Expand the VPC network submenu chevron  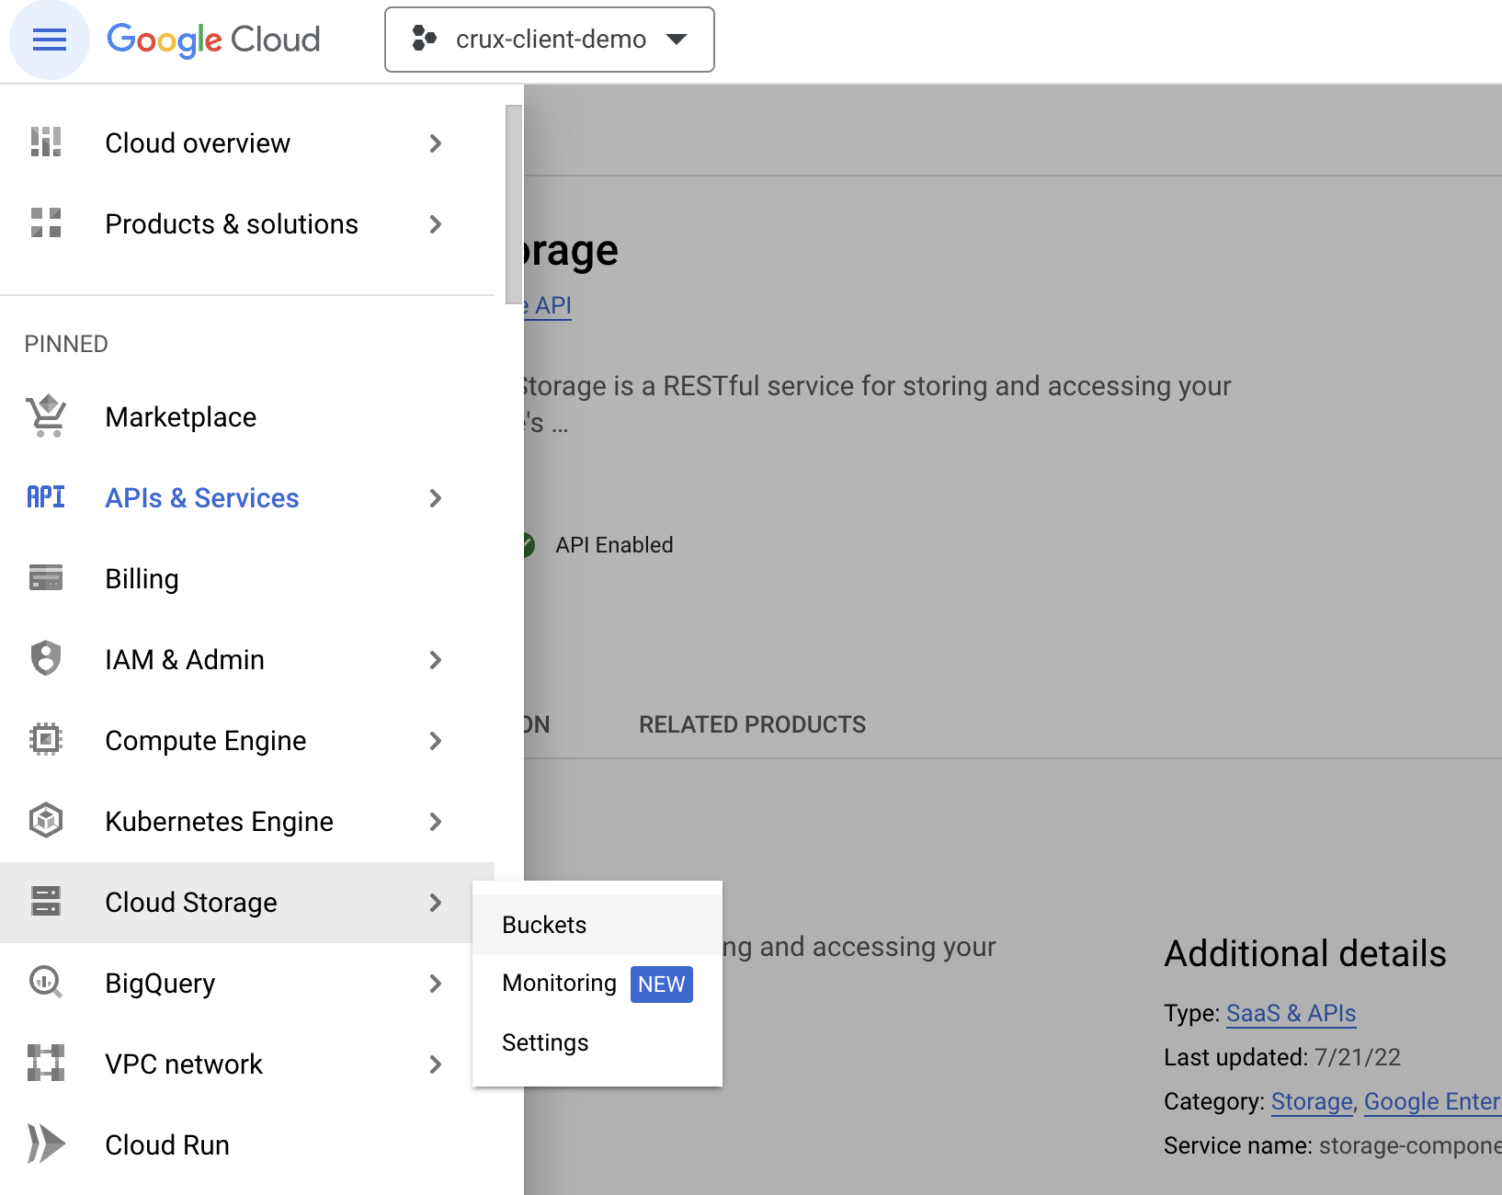pos(436,1064)
